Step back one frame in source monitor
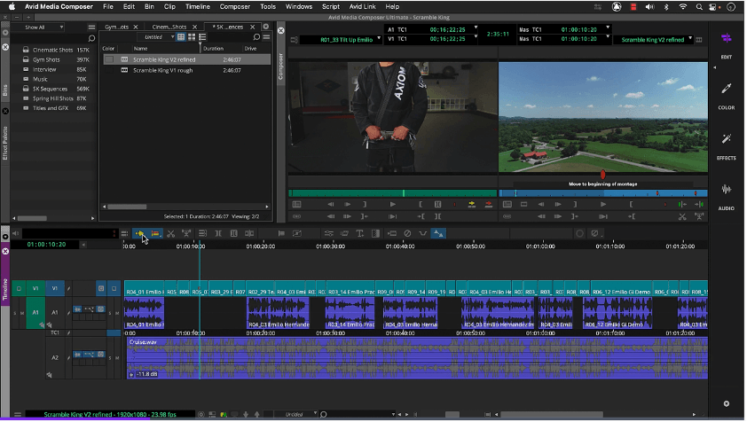This screenshot has width=747, height=422. 331,204
